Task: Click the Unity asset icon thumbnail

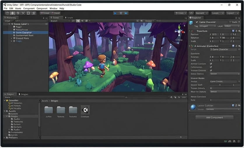Action: click(x=85, y=110)
